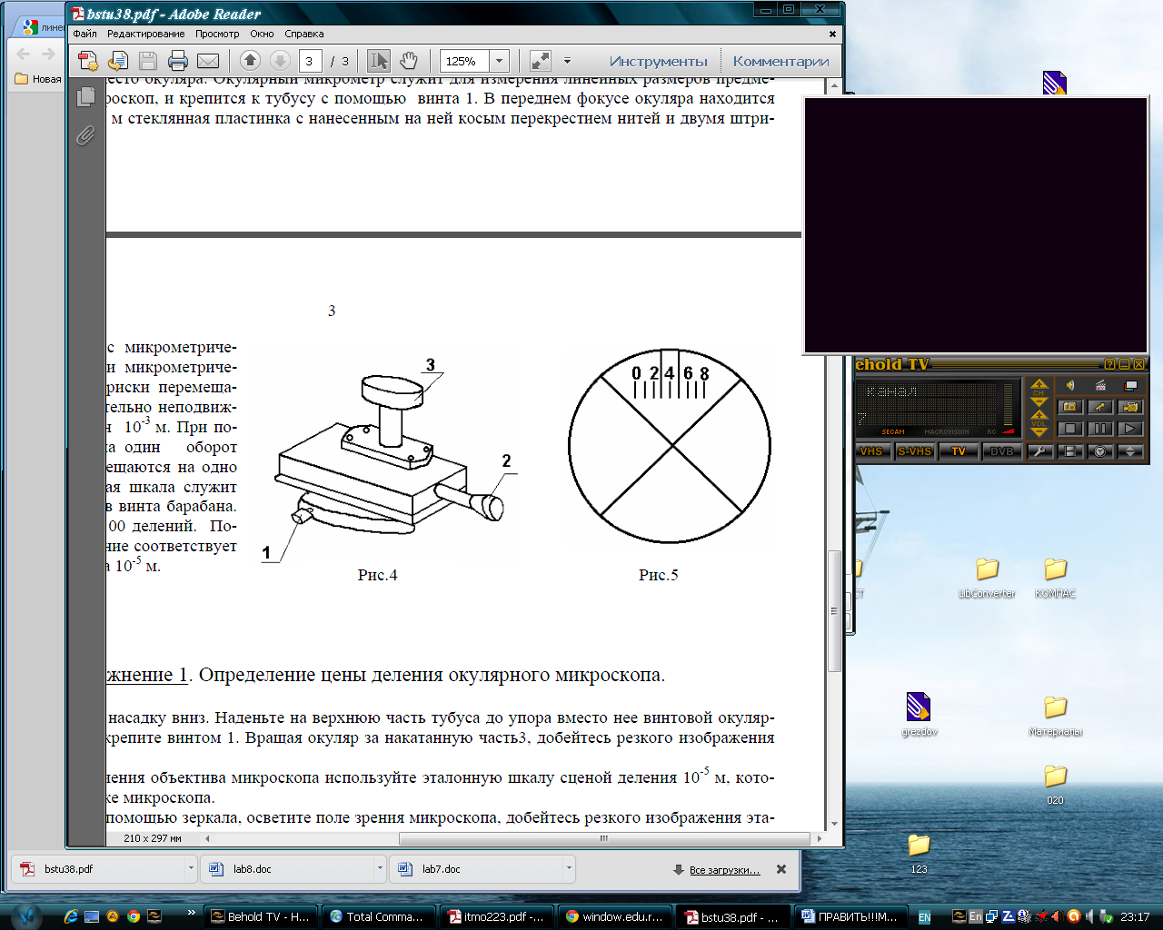Open the Инструменты panel
The height and width of the screenshot is (930, 1163).
pyautogui.click(x=658, y=61)
